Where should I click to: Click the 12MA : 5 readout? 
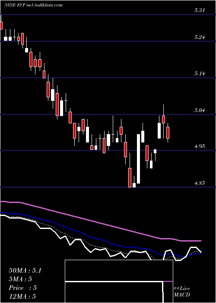click(x=22, y=297)
